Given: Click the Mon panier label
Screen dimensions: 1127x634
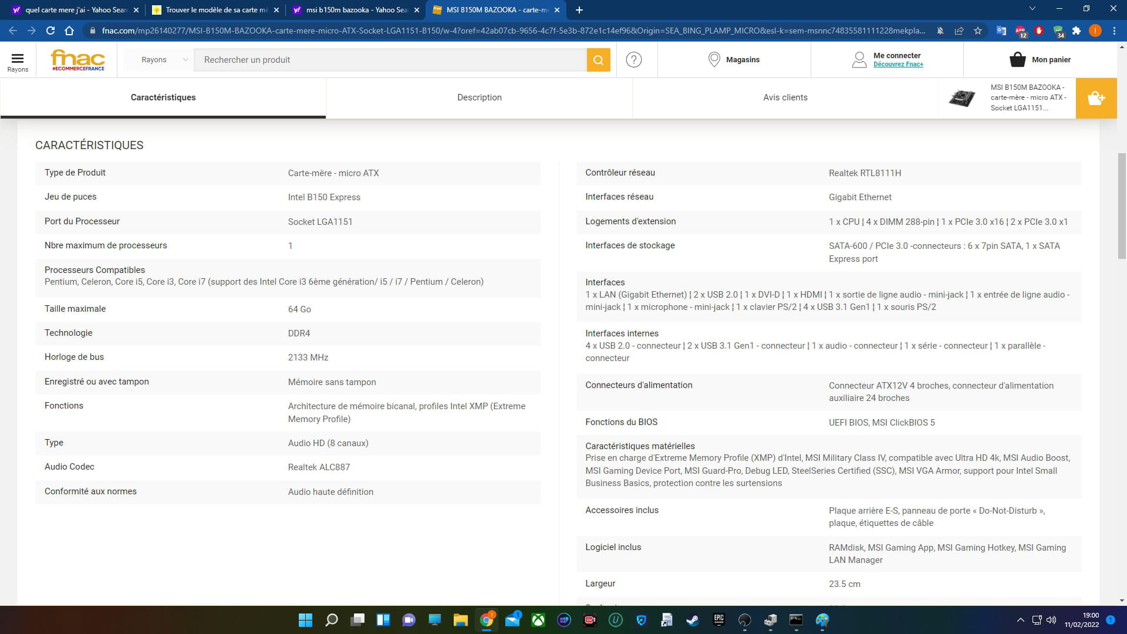Looking at the screenshot, I should coord(1051,60).
